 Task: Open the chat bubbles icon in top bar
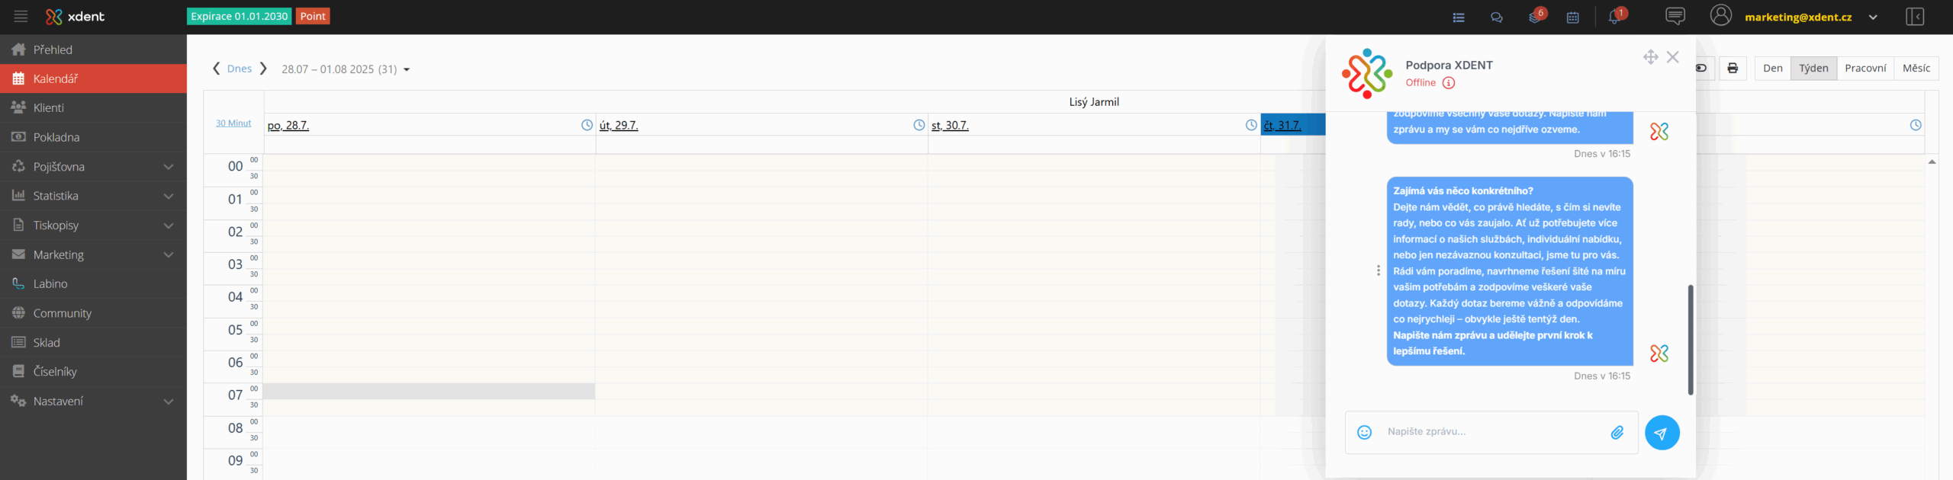pyautogui.click(x=1497, y=18)
